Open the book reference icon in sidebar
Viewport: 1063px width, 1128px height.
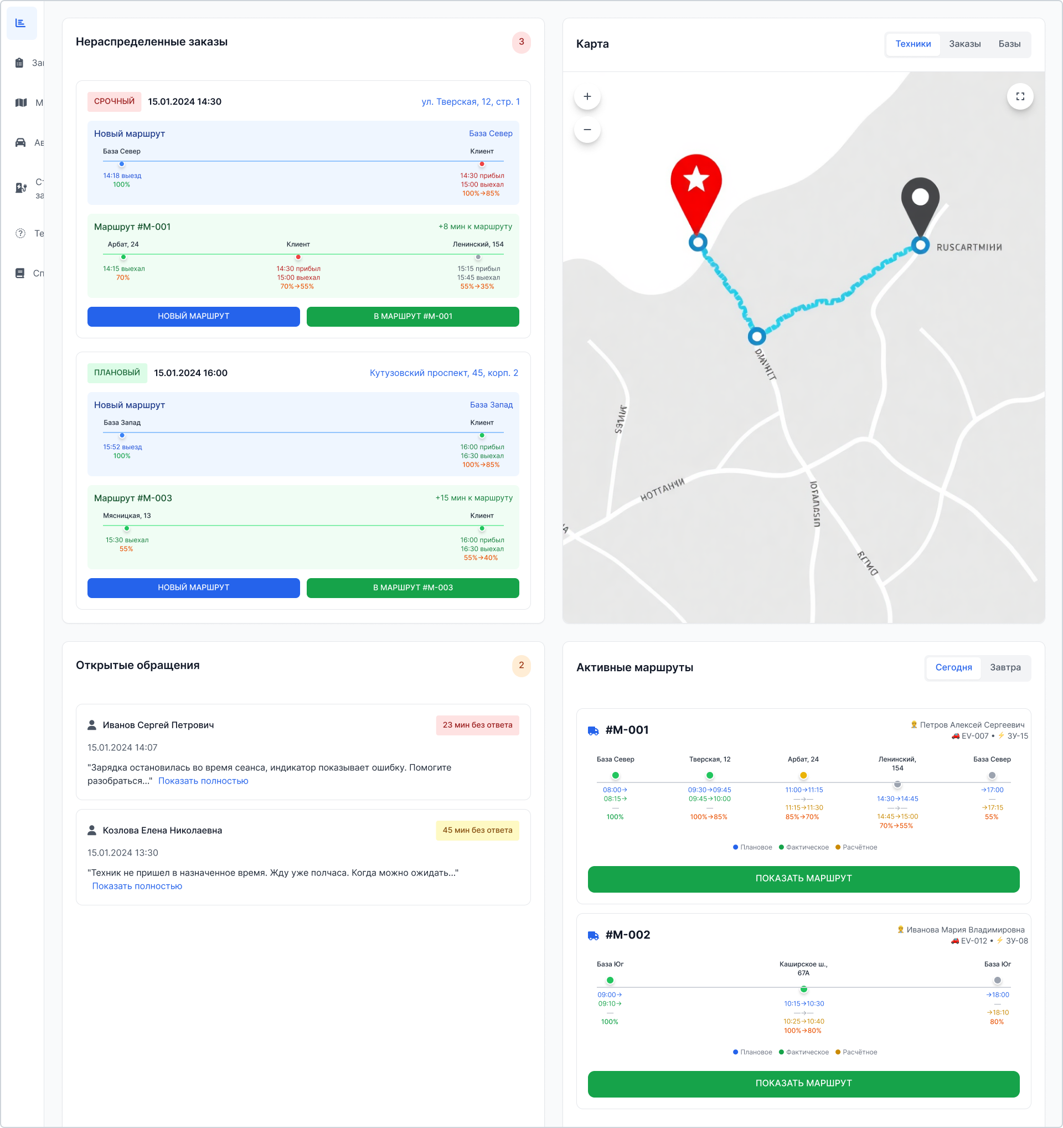20,273
